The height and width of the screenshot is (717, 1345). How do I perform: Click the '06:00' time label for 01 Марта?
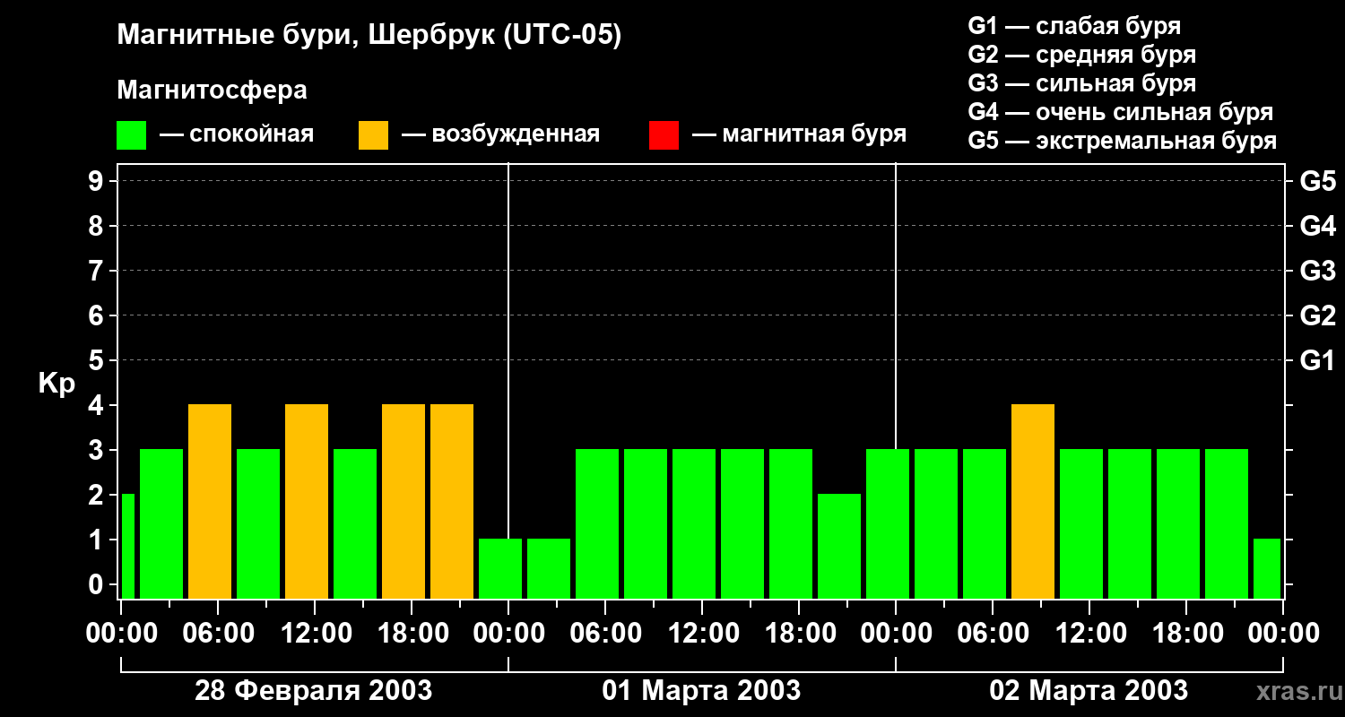pyautogui.click(x=605, y=634)
